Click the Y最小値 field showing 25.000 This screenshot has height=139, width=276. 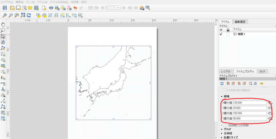(250, 108)
